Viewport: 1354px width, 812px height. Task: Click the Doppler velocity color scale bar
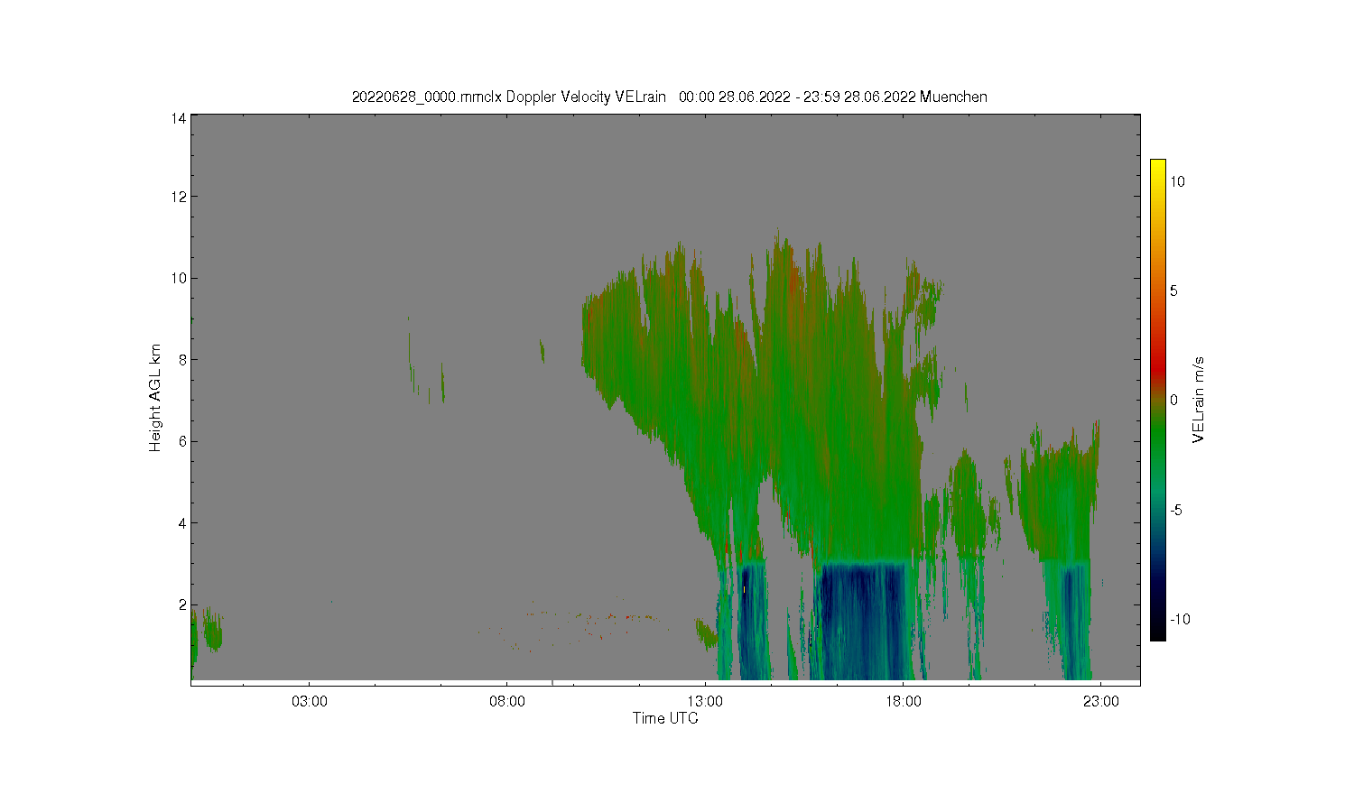(1157, 400)
